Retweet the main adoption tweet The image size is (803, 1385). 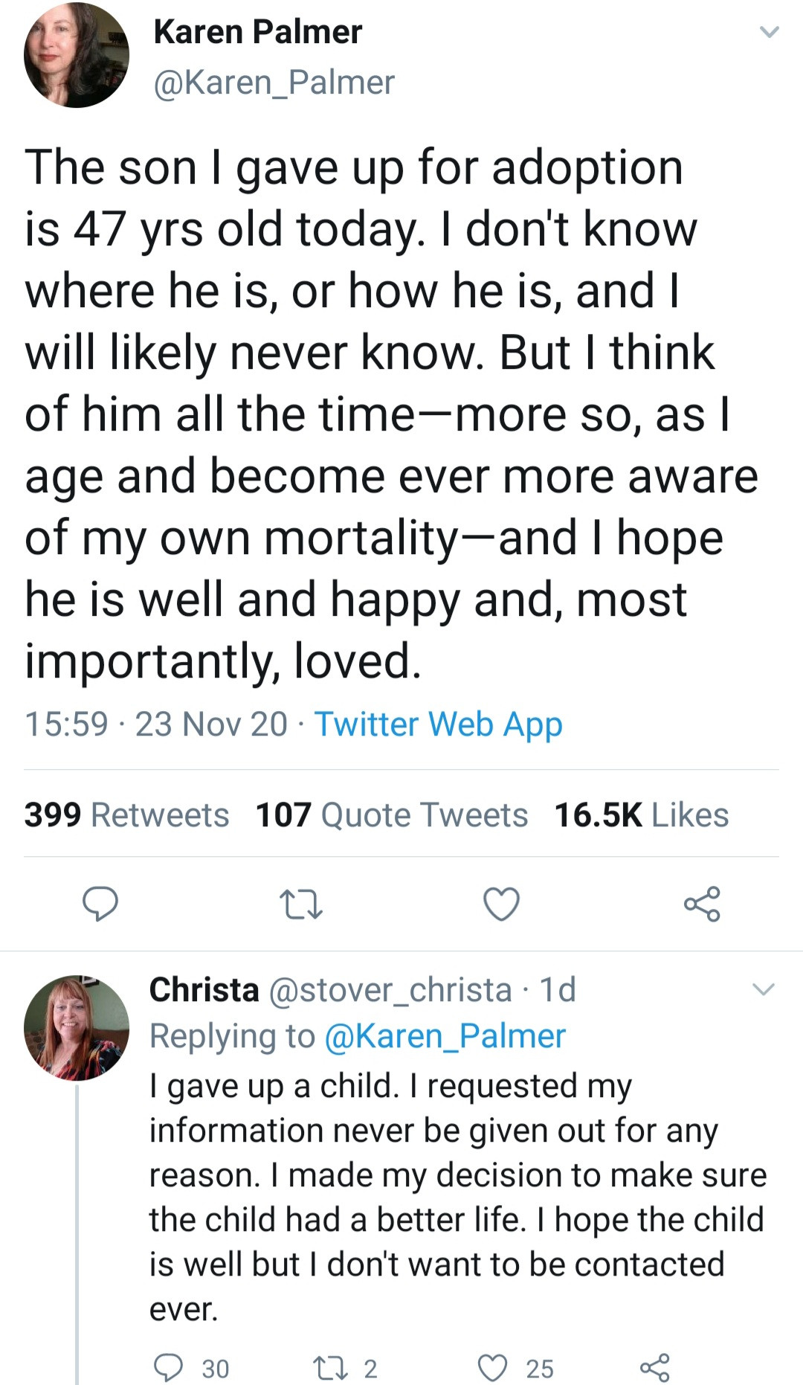pos(300,904)
